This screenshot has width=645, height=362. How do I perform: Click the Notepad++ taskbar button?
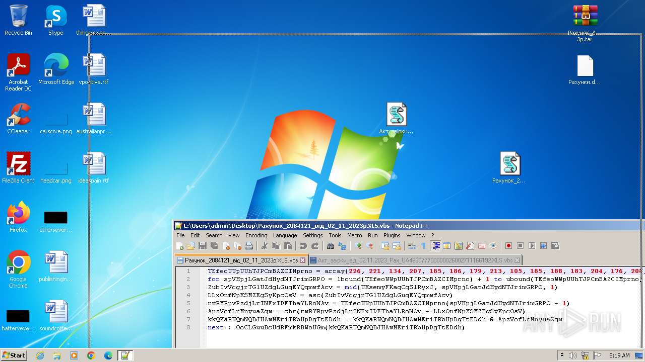click(125, 355)
